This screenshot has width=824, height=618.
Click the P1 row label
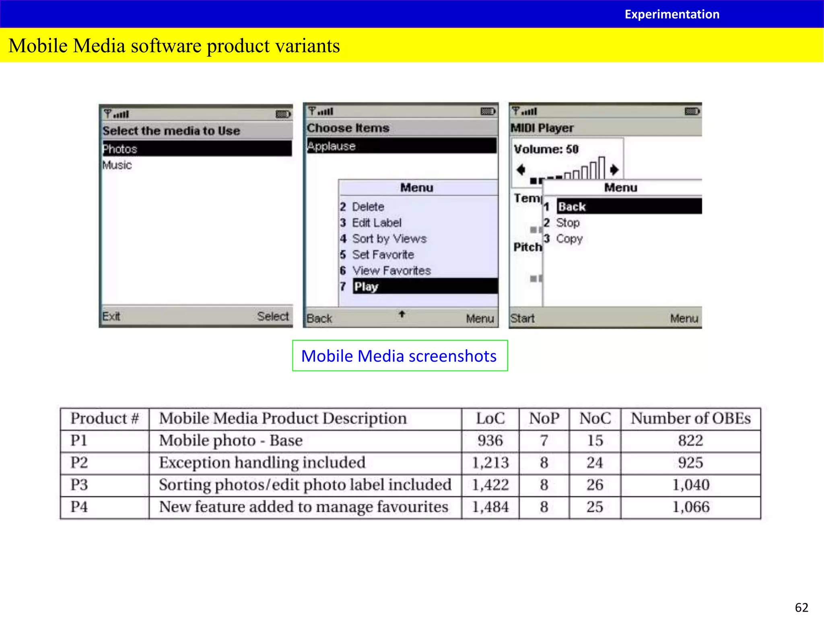pos(79,441)
